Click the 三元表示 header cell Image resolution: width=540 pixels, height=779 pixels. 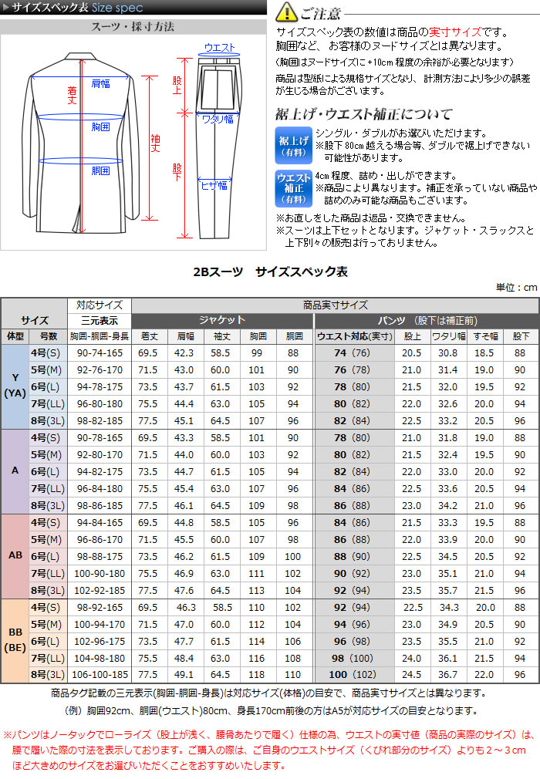pyautogui.click(x=99, y=320)
